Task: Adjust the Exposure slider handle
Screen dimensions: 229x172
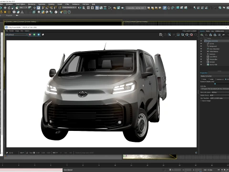Action: coord(215,84)
